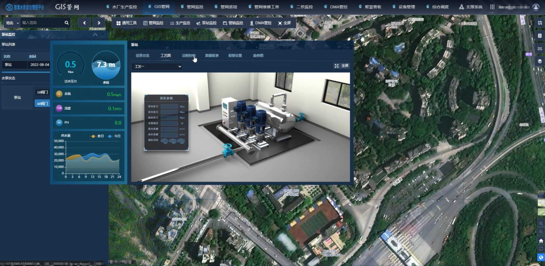Click the refresh map icon
The height and width of the screenshot is (266, 545).
541,249
